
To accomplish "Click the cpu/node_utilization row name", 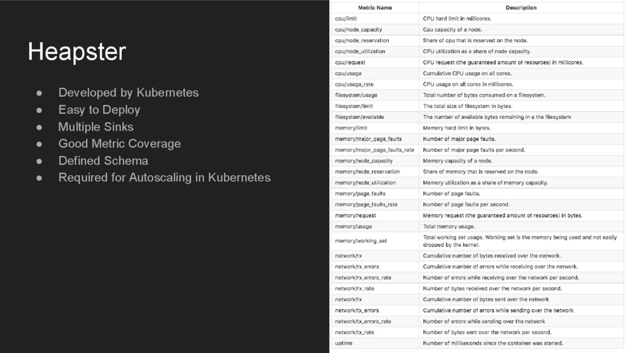I will pyautogui.click(x=360, y=51).
